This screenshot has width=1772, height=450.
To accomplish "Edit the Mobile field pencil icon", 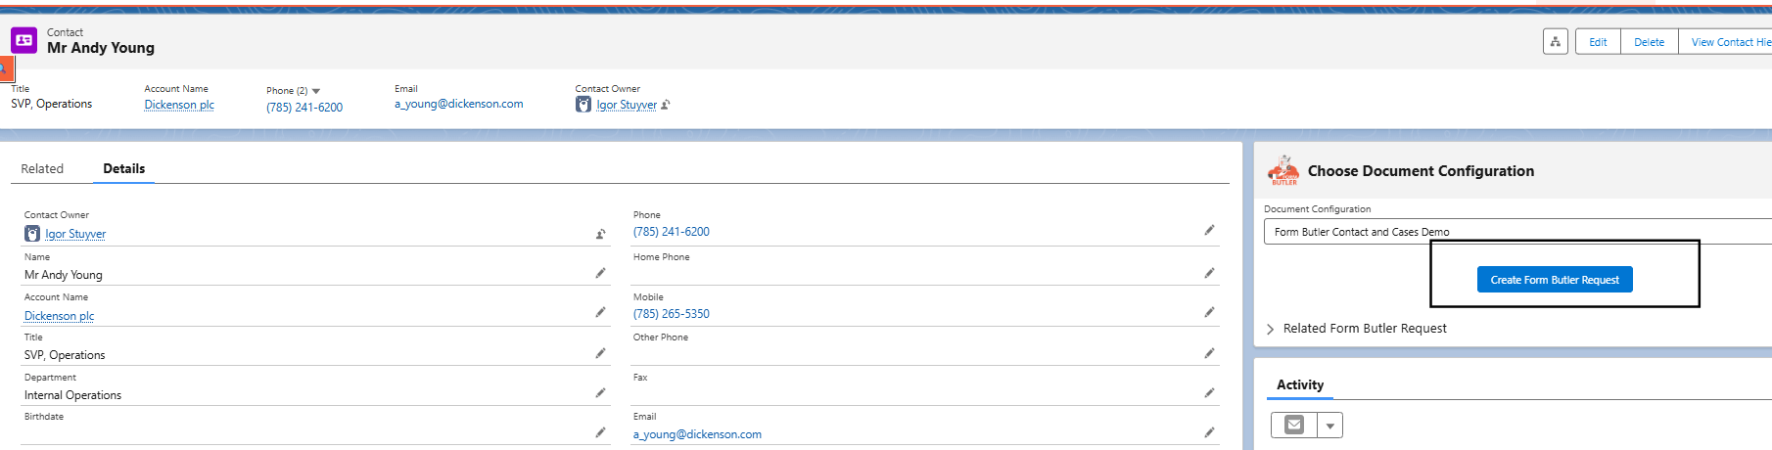I will coord(1209,312).
